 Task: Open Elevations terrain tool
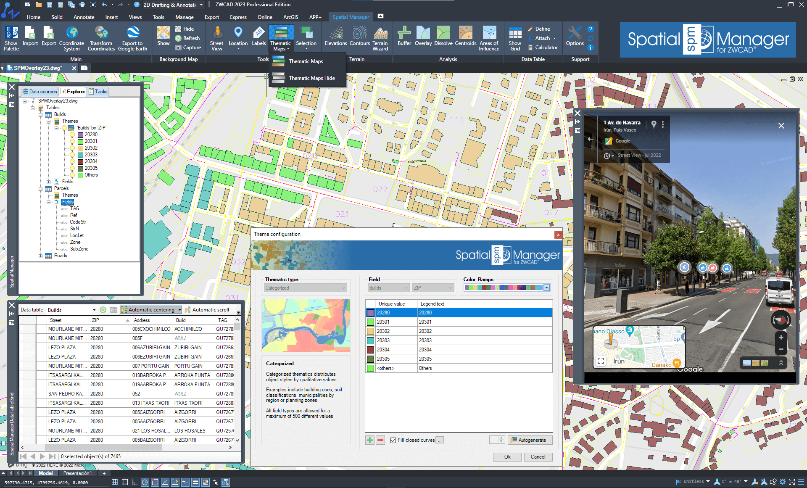tap(336, 36)
